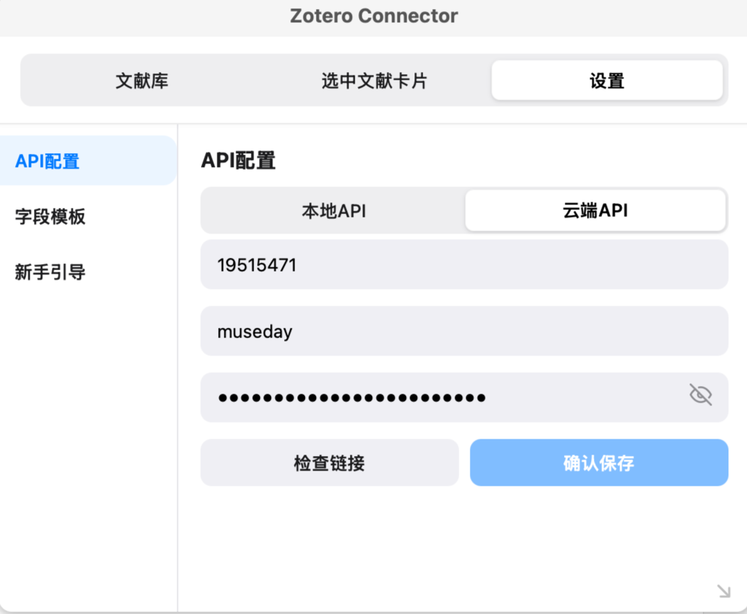Screen dimensions: 747x614
Task: Open the 文献库 tab
Action: coord(142,81)
